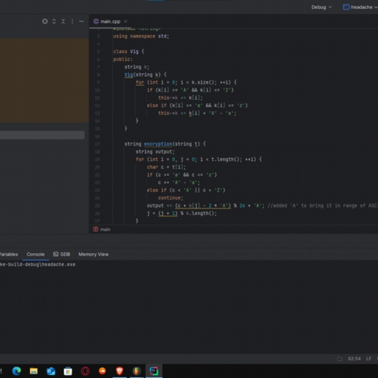
Task: Select the main.cpp editor tab
Action: [x=110, y=21]
